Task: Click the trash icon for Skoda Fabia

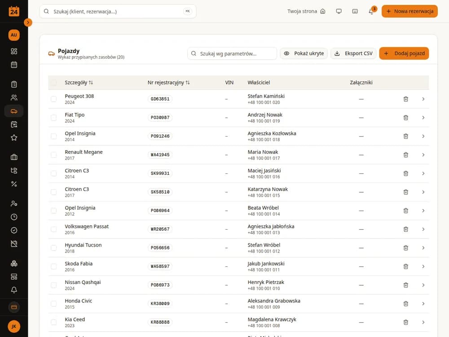Action: 405,266
